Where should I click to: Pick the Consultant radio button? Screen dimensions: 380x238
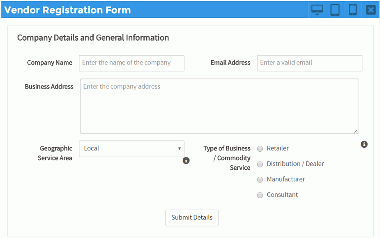(260, 195)
